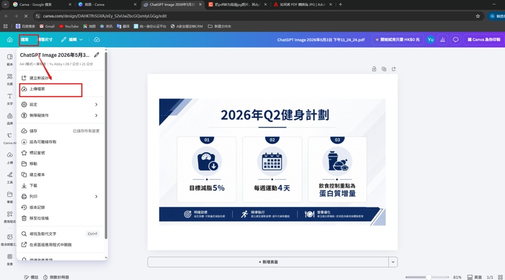Image resolution: width=505 pixels, height=280 pixels.
Task: Go to Canva home via house icon
Action: 9,40
